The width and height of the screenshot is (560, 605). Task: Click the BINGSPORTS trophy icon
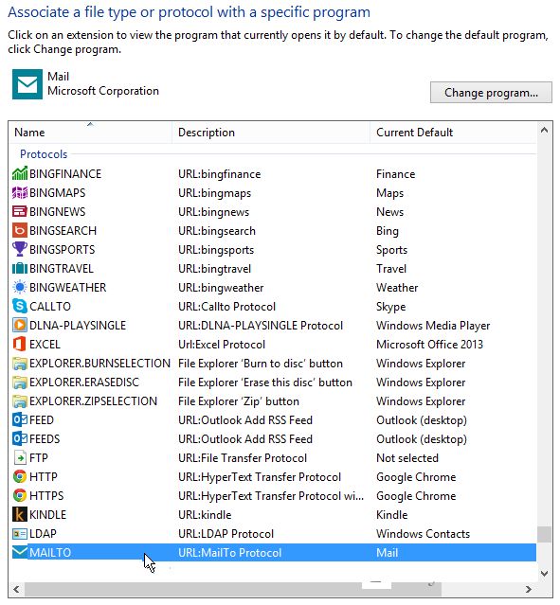(x=20, y=249)
